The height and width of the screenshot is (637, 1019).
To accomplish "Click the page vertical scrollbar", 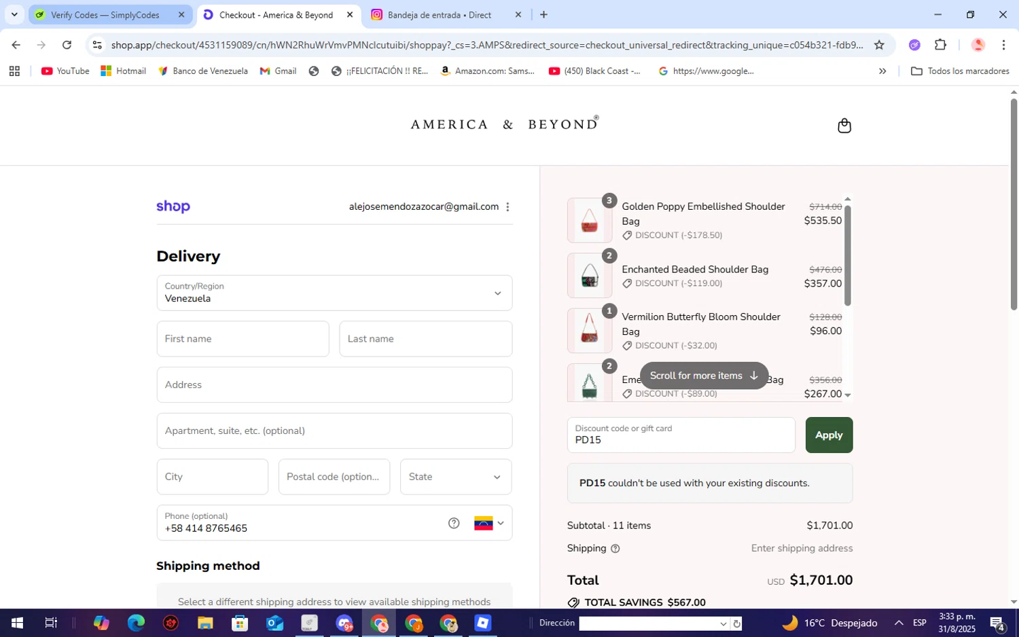I will (1014, 204).
